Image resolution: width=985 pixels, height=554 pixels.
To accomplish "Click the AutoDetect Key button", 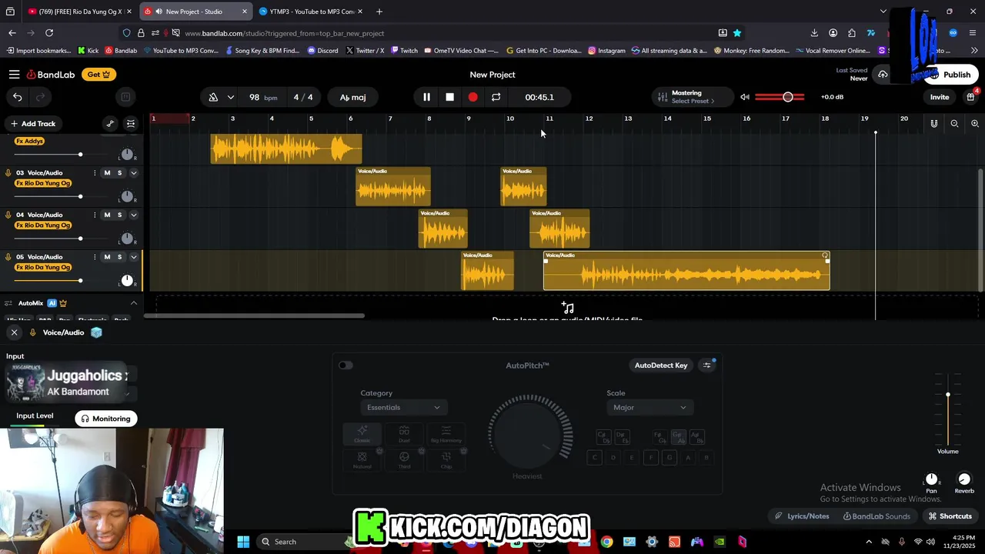I will point(660,365).
